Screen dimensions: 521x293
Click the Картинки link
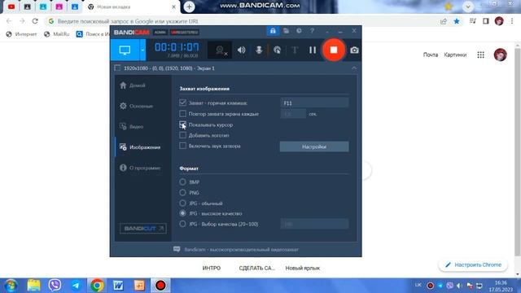[x=455, y=55]
